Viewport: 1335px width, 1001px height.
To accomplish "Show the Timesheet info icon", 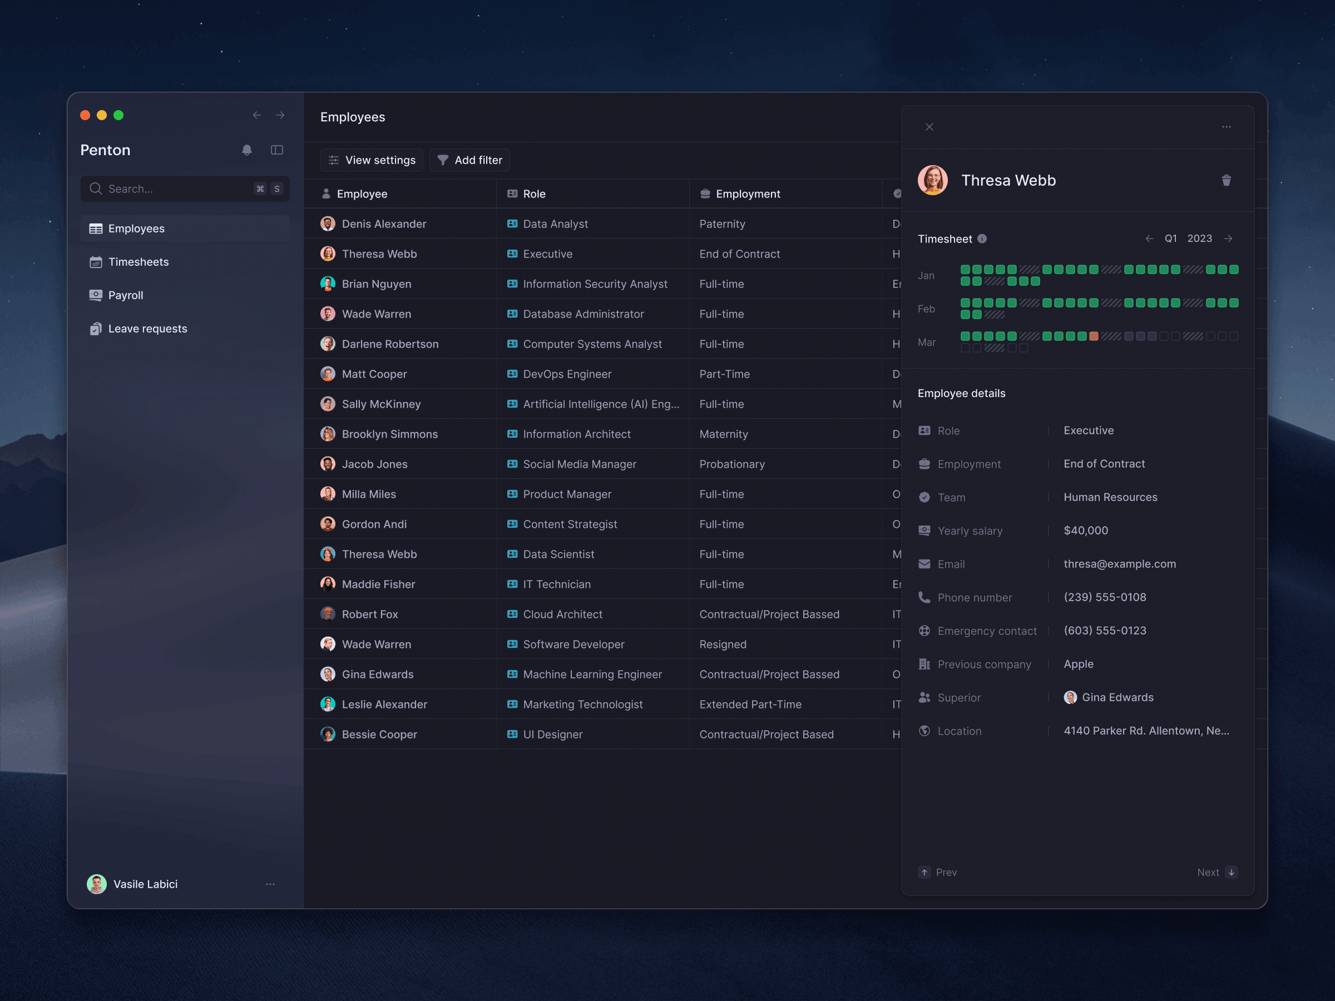I will point(982,239).
